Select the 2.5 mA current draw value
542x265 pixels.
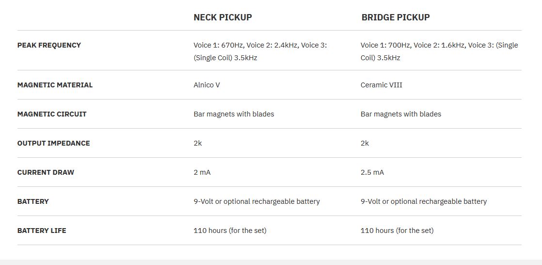(372, 172)
